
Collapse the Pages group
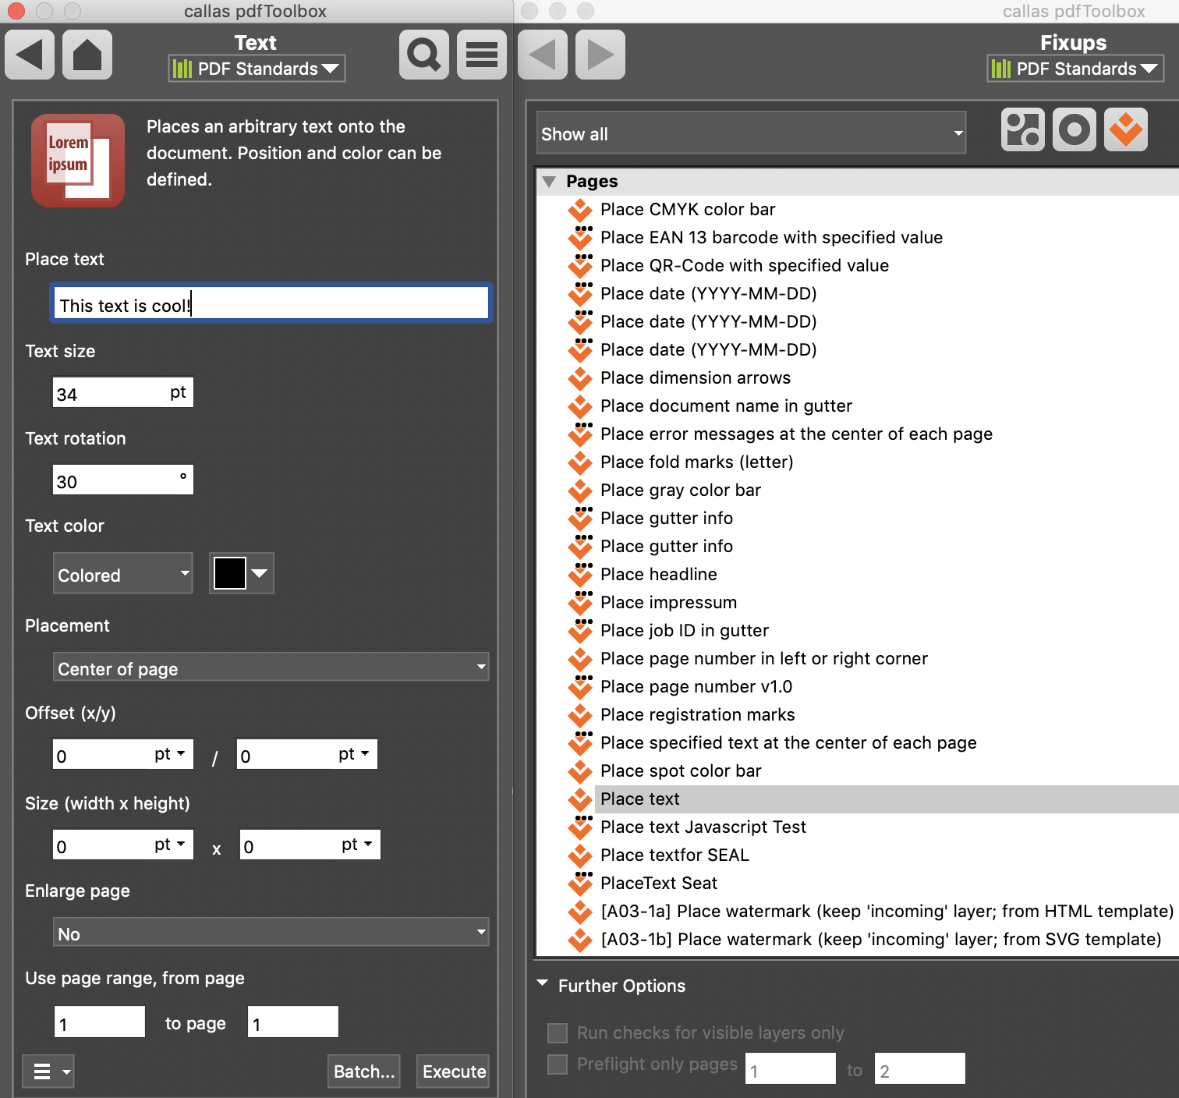tap(550, 182)
